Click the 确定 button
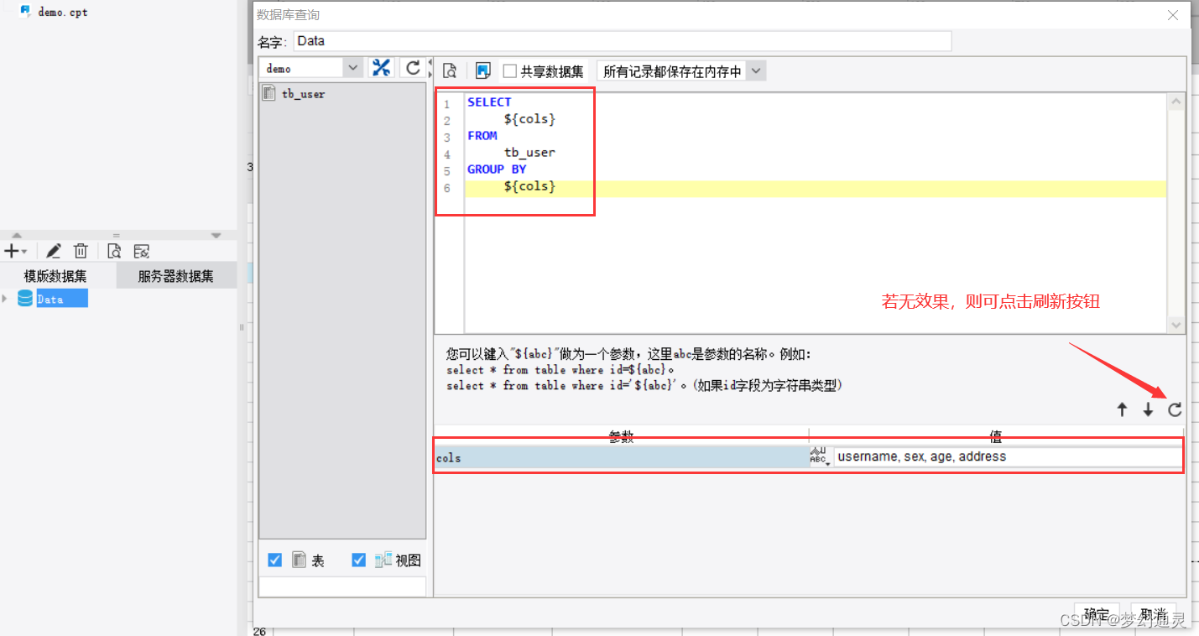1199x636 pixels. [1097, 613]
